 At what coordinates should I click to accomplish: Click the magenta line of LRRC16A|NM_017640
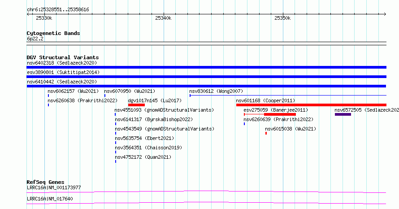[206, 203]
